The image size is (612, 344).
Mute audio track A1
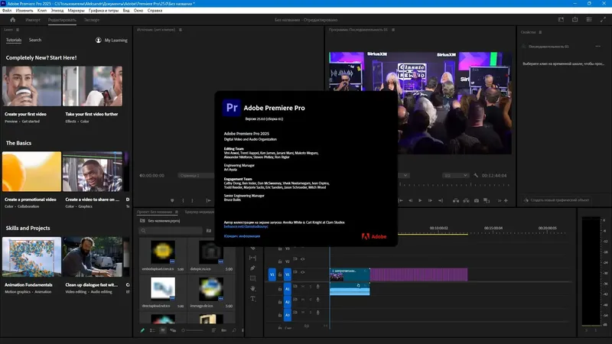(302, 287)
